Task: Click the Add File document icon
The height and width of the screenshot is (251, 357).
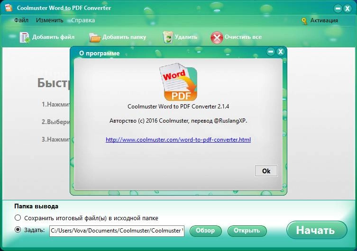Action: 25,37
